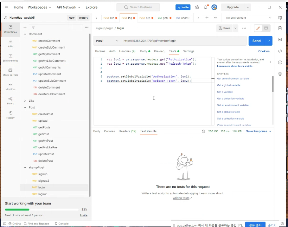The width and height of the screenshot is (288, 227).
Task: Open request more actions dots beside Save
Action: pyautogui.click(x=244, y=28)
